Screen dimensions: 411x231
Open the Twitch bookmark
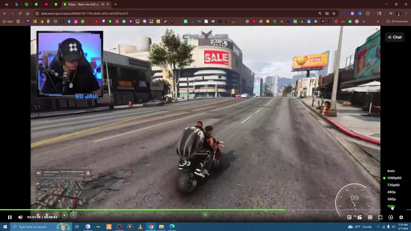(103, 21)
